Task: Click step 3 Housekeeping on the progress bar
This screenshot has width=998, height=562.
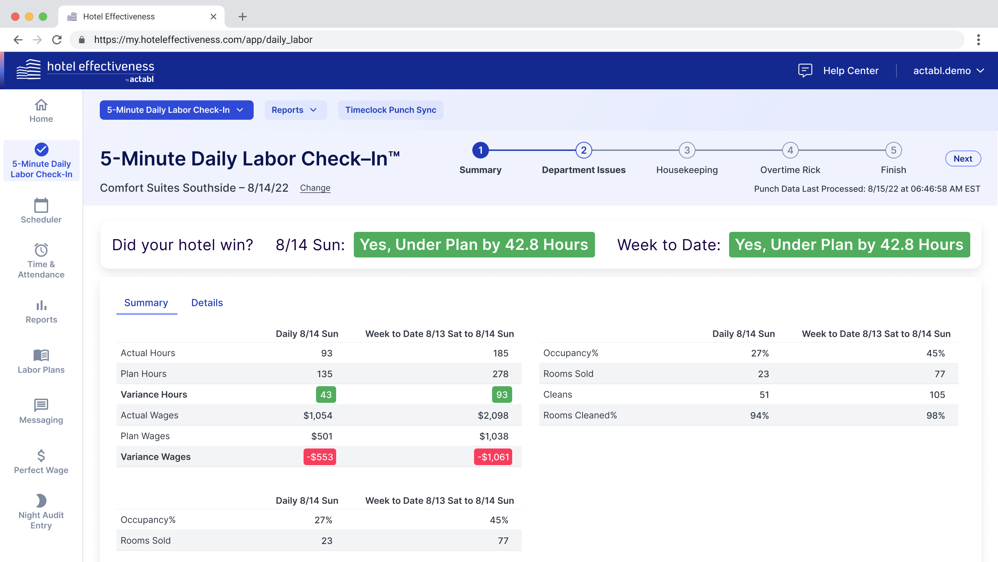Action: click(686, 151)
